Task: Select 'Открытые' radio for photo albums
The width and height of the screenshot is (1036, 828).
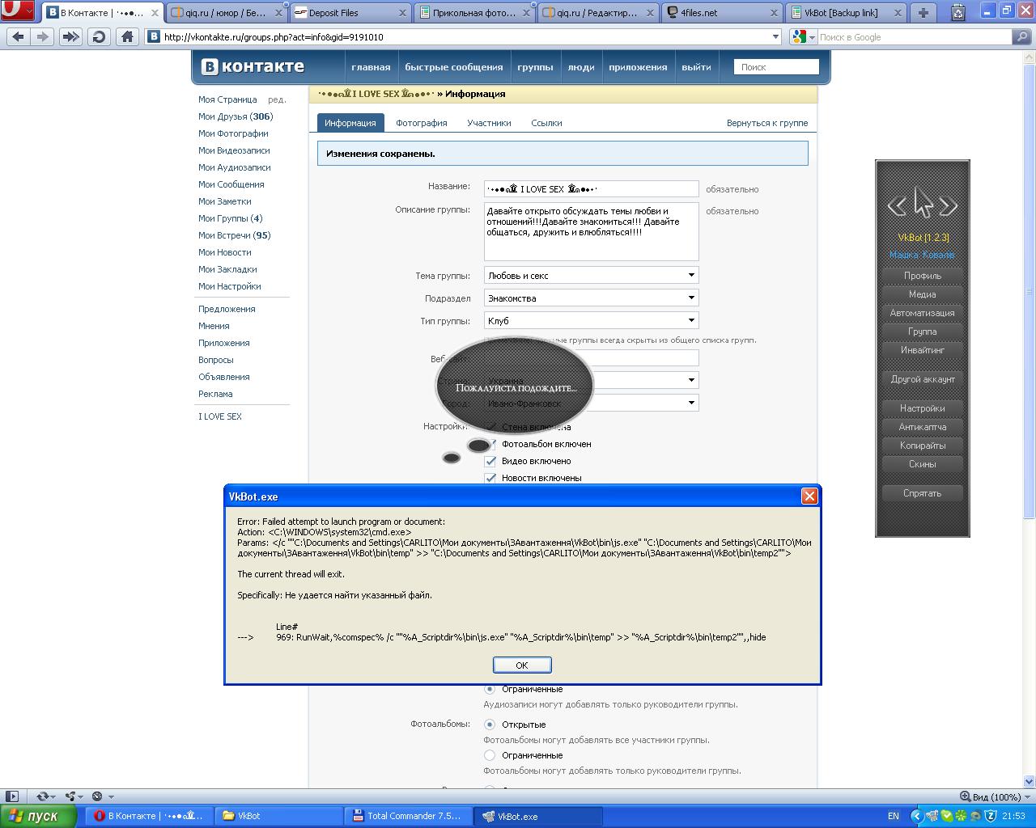Action: tap(490, 724)
